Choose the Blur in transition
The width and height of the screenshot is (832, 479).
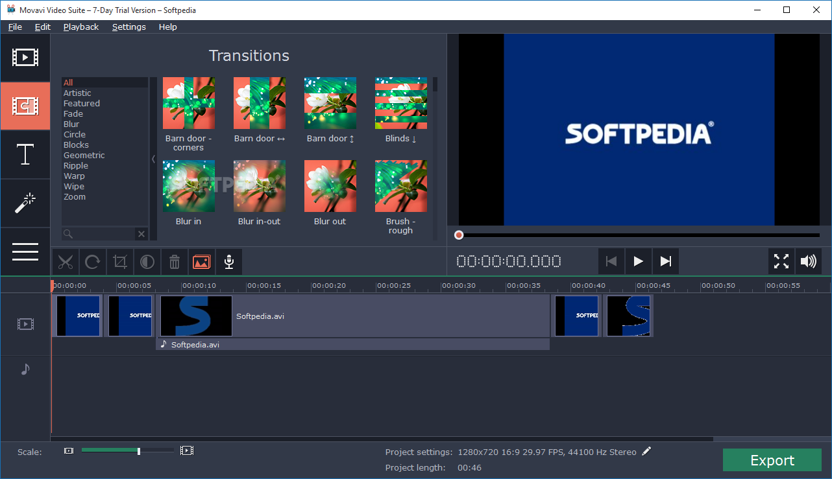pos(189,187)
